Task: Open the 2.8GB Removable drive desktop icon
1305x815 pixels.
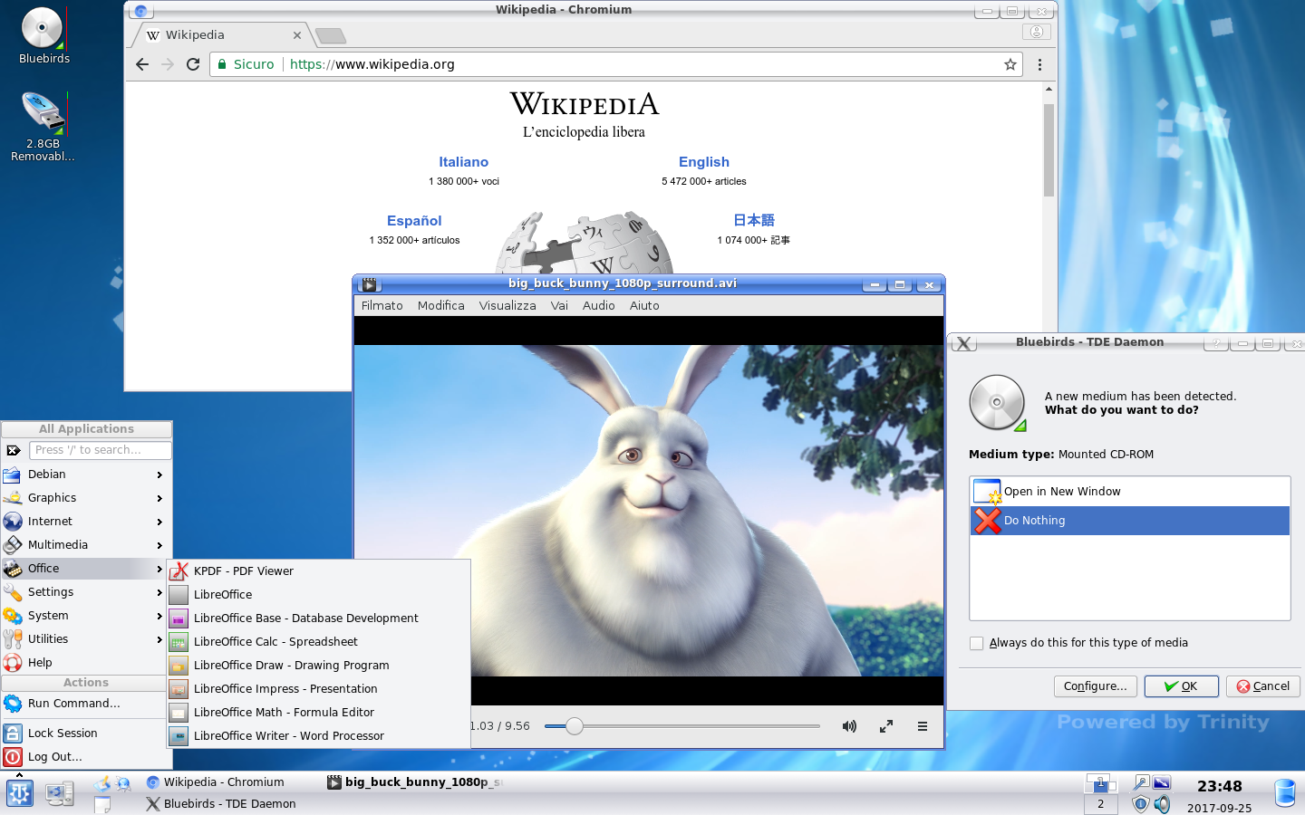Action: [x=43, y=125]
